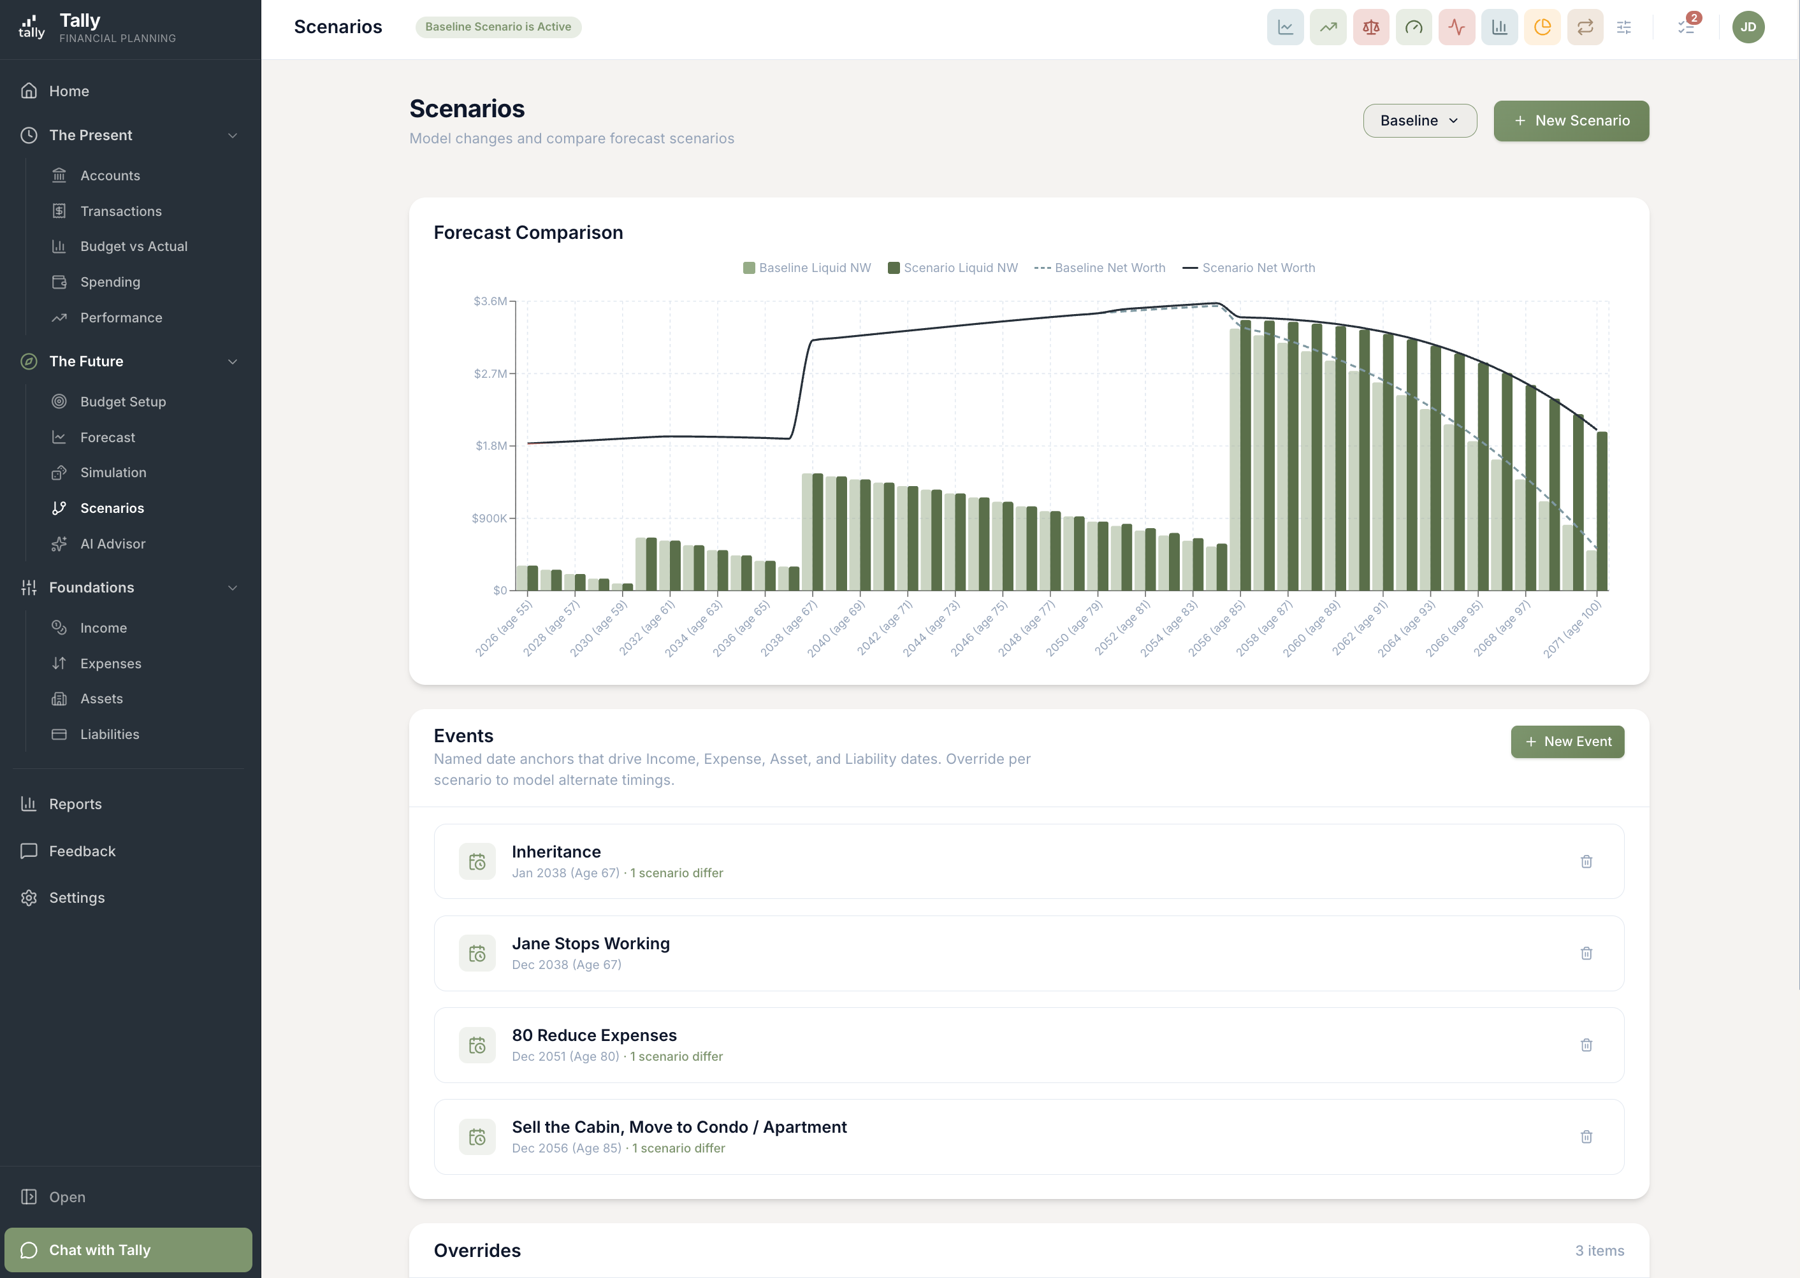This screenshot has height=1278, width=1800.
Task: Open the blue bar chart toolbar icon
Action: tap(1499, 27)
